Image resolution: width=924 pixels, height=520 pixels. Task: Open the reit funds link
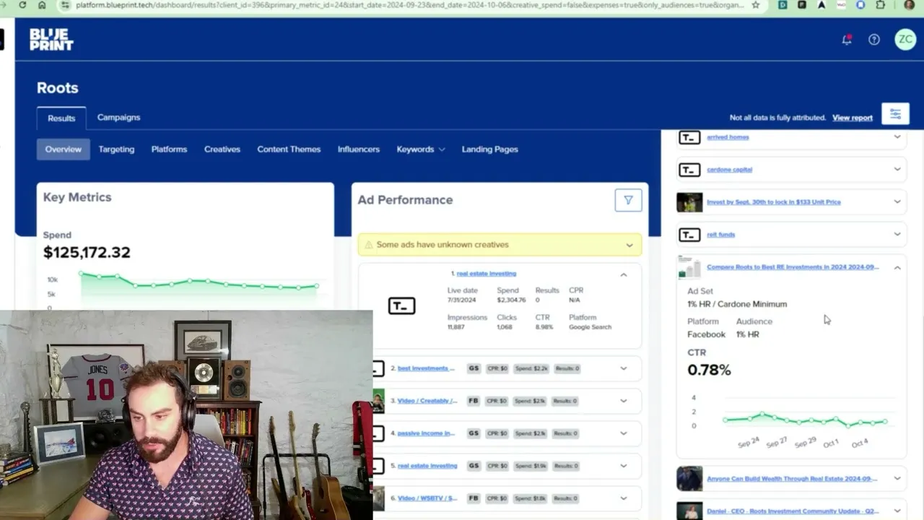tap(720, 234)
